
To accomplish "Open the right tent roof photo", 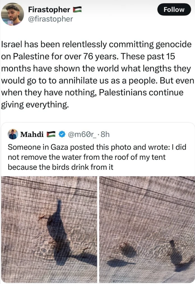I will (x=147, y=229).
